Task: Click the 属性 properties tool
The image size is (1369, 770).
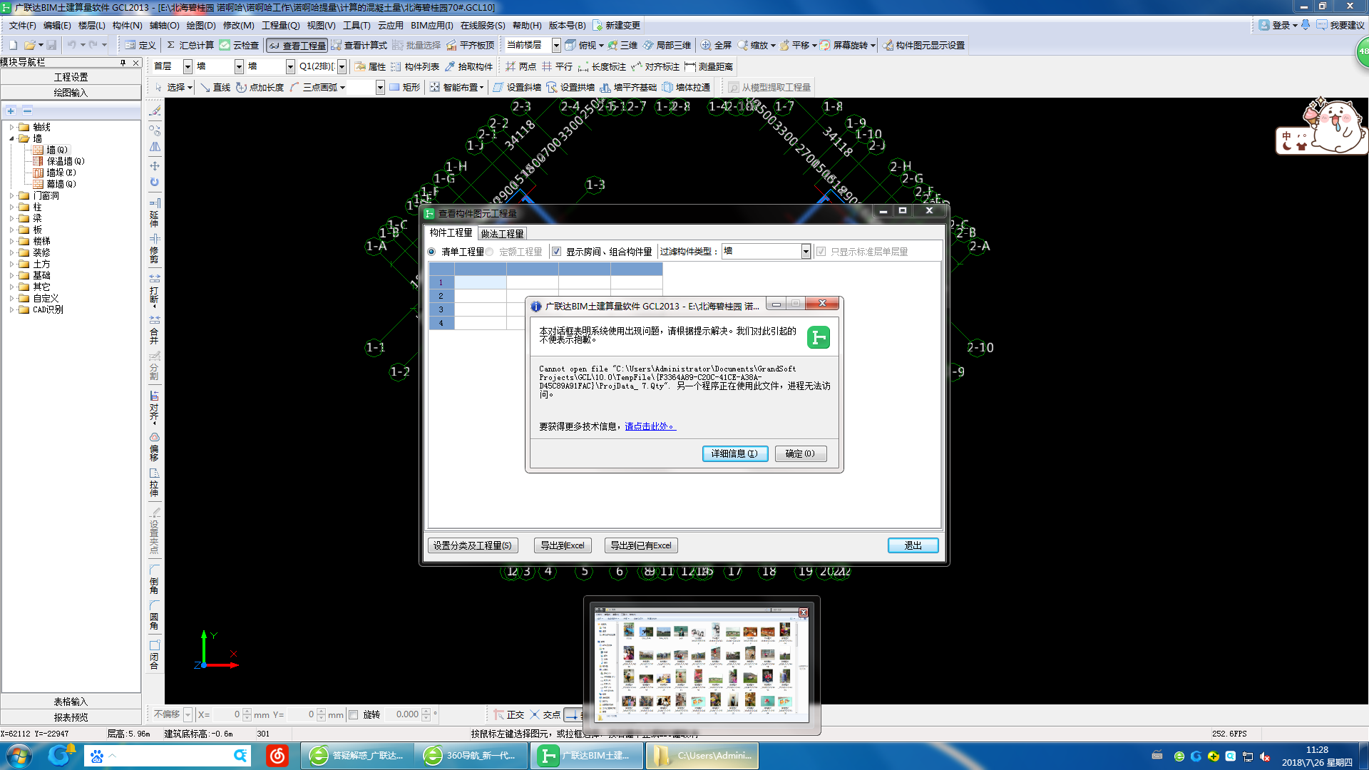Action: tap(370, 66)
